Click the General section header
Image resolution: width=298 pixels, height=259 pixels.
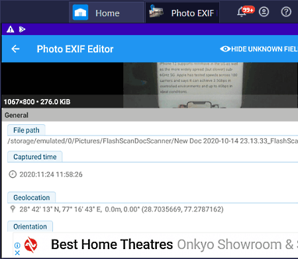tap(150, 115)
